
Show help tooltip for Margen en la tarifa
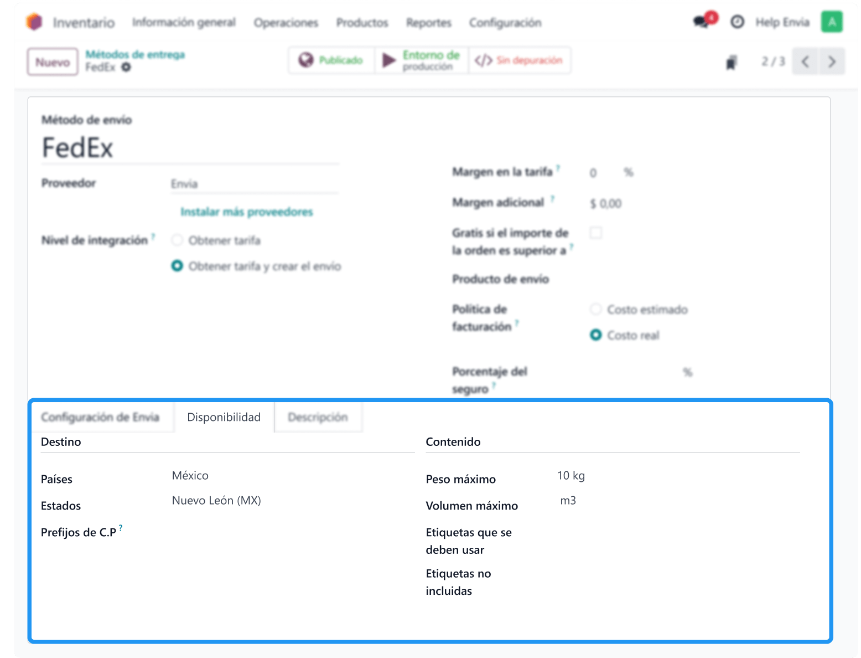(558, 168)
